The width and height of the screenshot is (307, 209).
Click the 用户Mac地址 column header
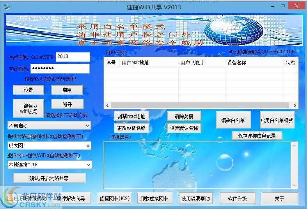pyautogui.click(x=149, y=63)
